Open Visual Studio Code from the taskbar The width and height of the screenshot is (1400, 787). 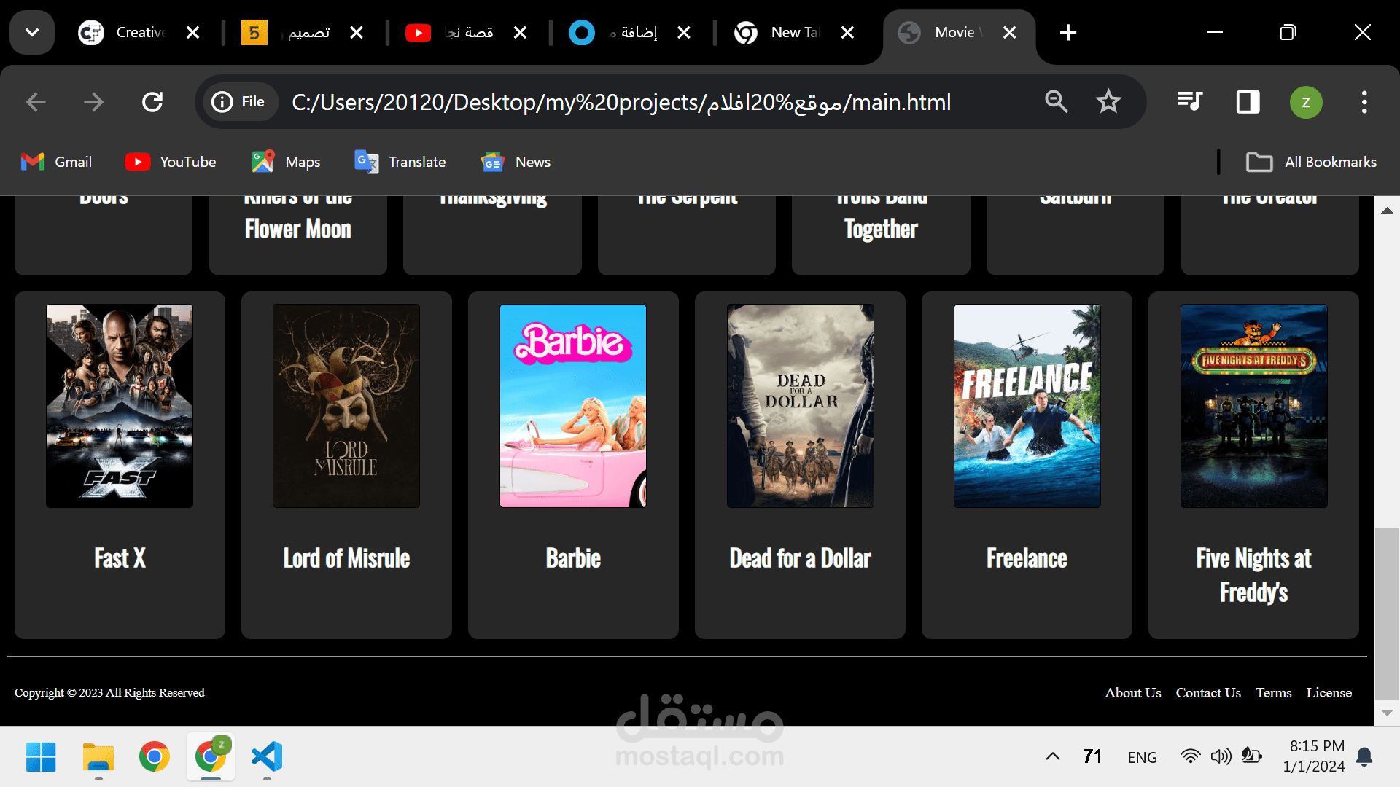click(267, 756)
